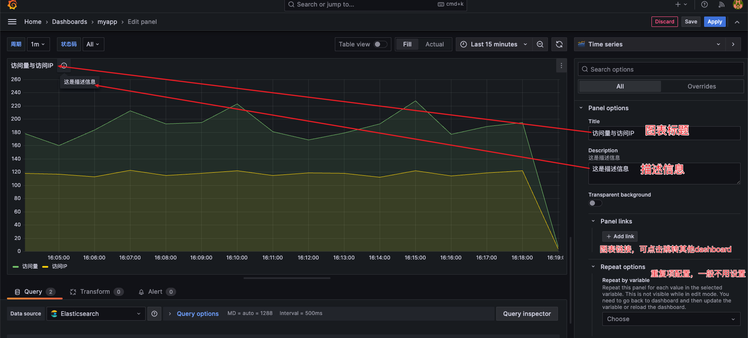Click the data source help icon
Image resolution: width=748 pixels, height=338 pixels.
click(154, 314)
